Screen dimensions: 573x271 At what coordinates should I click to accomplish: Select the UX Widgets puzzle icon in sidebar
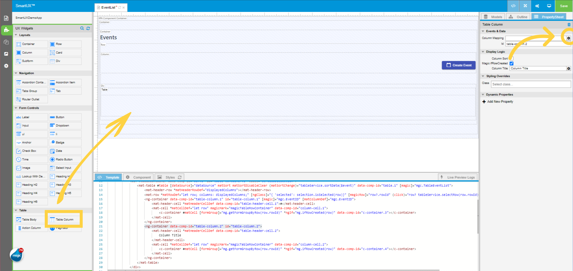(x=6, y=30)
